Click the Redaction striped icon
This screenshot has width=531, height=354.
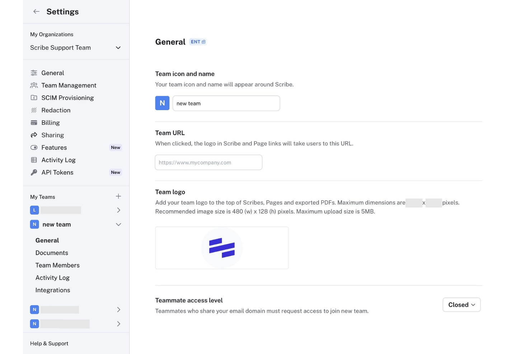pos(34,110)
